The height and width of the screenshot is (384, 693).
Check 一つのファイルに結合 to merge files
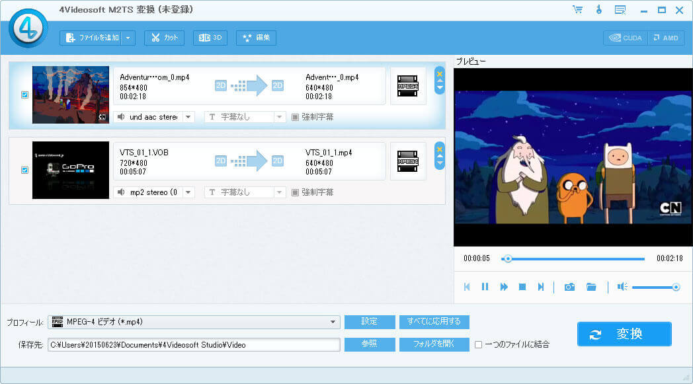[478, 344]
